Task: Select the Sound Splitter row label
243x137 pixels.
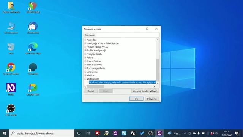Action: [x=94, y=61]
